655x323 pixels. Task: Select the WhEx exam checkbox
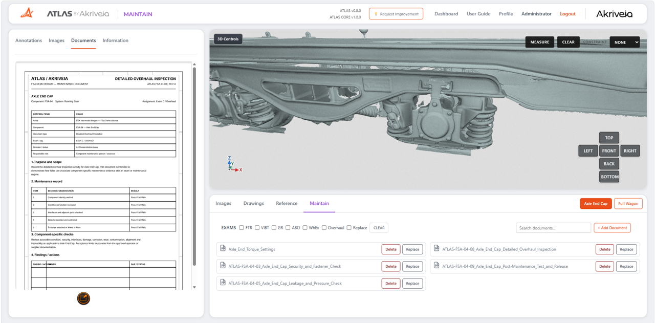[304, 228]
